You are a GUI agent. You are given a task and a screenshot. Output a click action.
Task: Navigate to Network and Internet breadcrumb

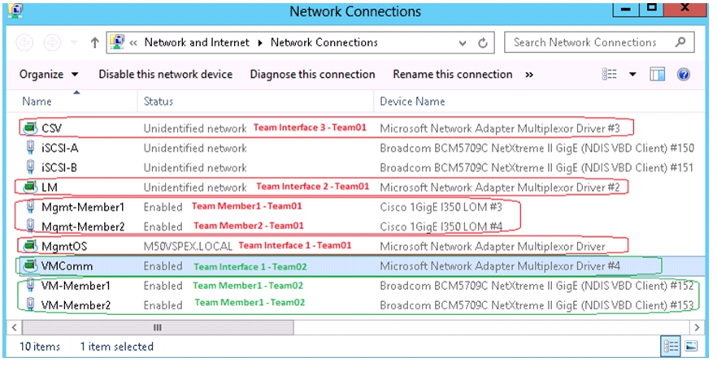click(197, 42)
